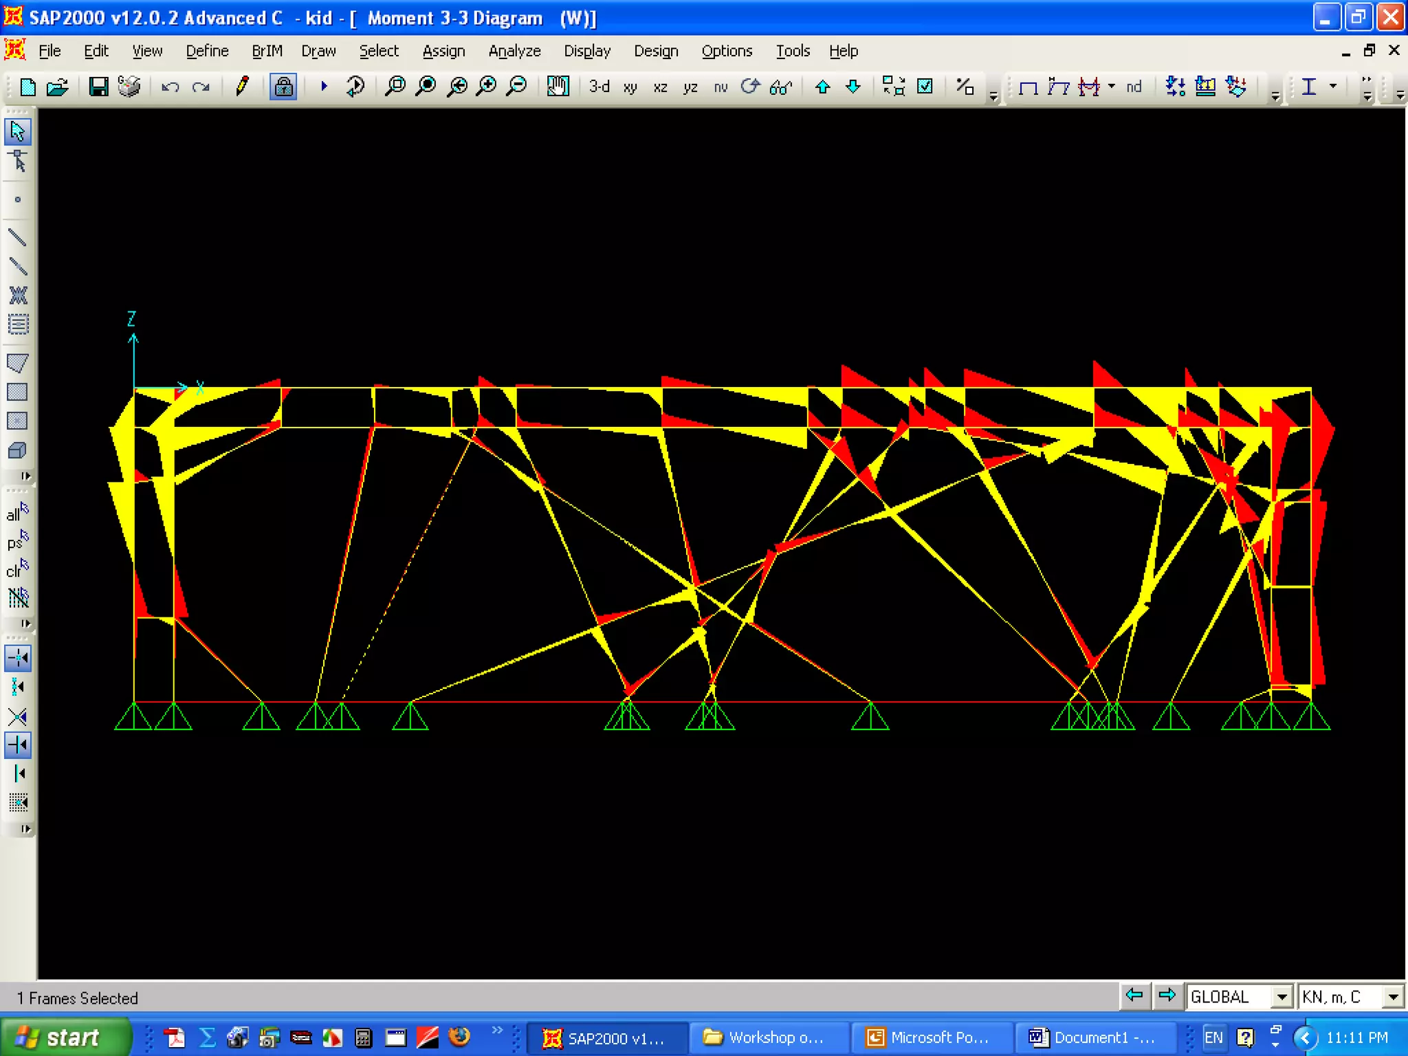The height and width of the screenshot is (1056, 1408).
Task: Click the Rubber Band Zoom magnifier
Action: coord(395,87)
